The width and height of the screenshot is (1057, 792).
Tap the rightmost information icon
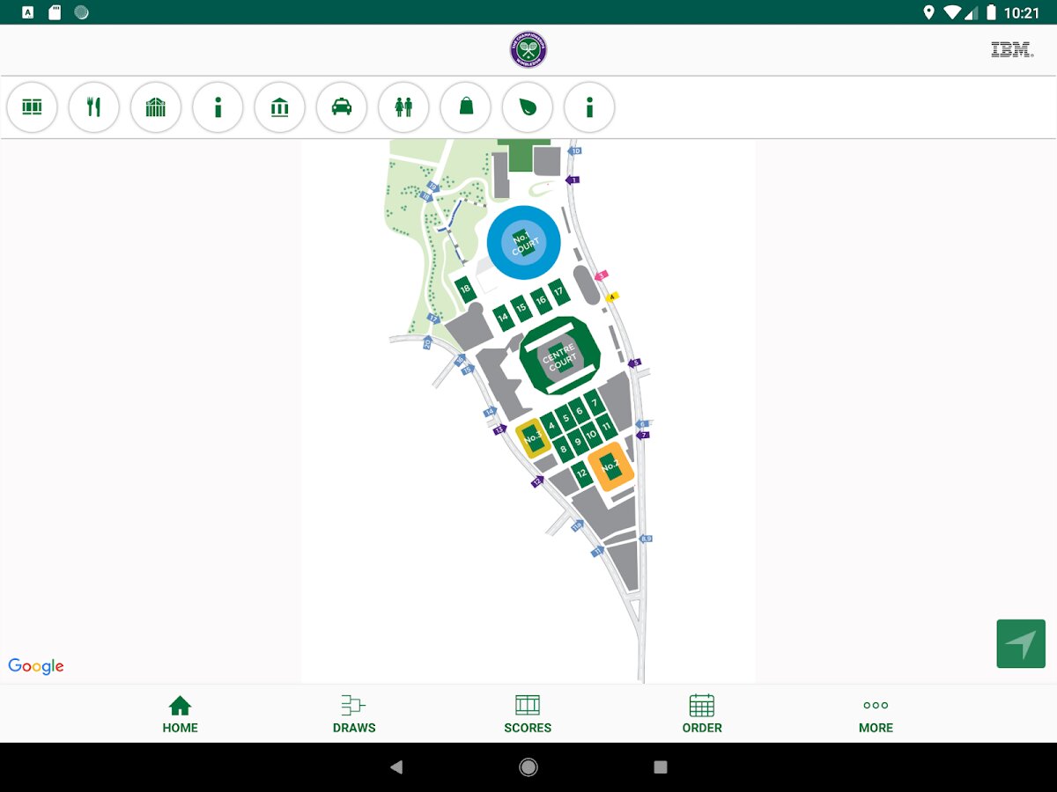(x=589, y=107)
